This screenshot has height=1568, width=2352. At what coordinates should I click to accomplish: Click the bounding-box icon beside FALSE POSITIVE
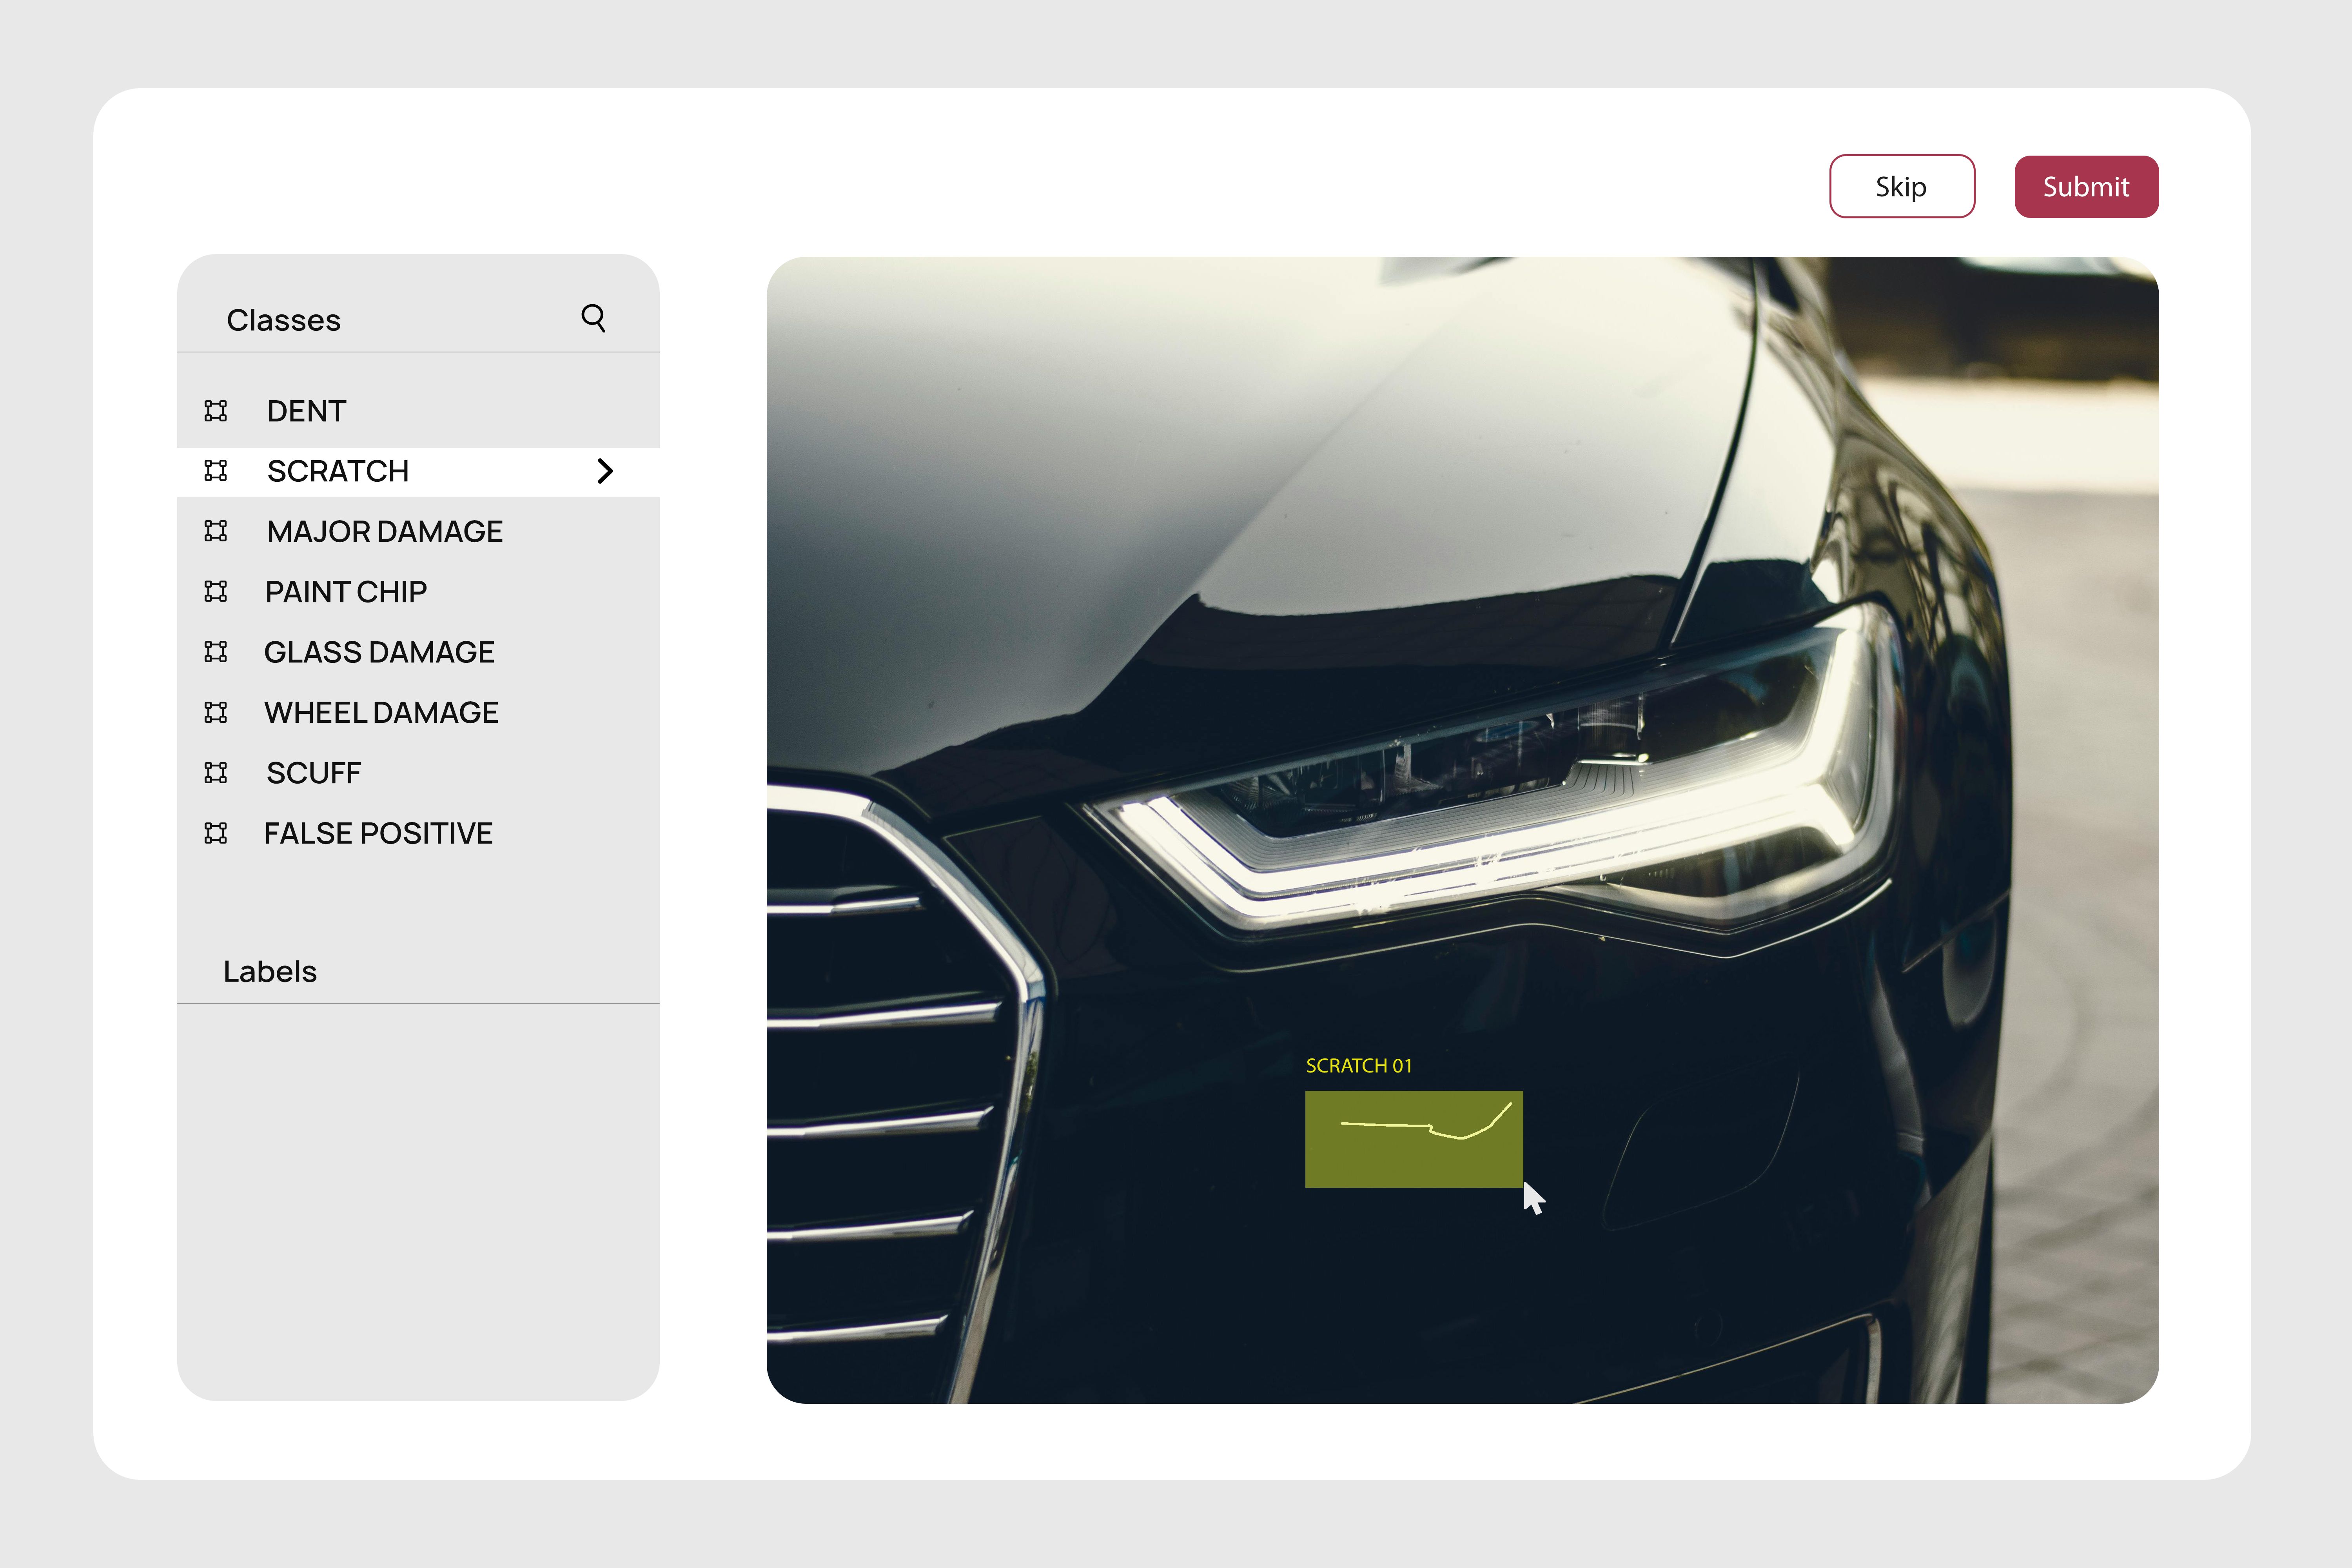click(216, 833)
